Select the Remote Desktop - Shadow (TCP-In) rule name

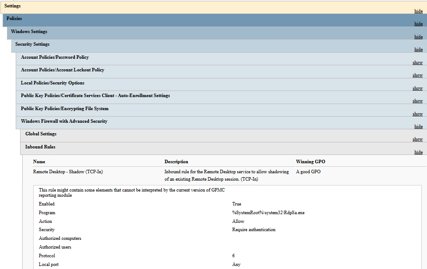(68, 172)
